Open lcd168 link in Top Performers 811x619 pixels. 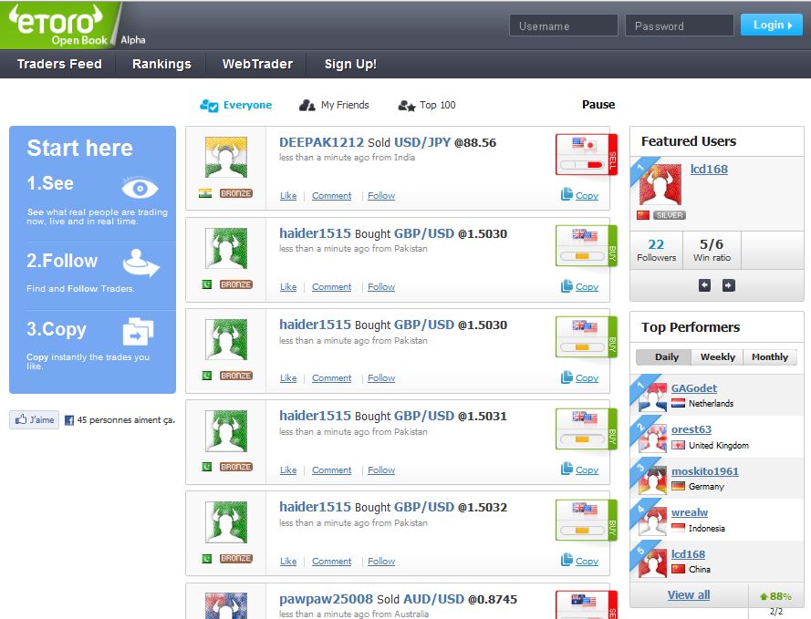coord(688,554)
